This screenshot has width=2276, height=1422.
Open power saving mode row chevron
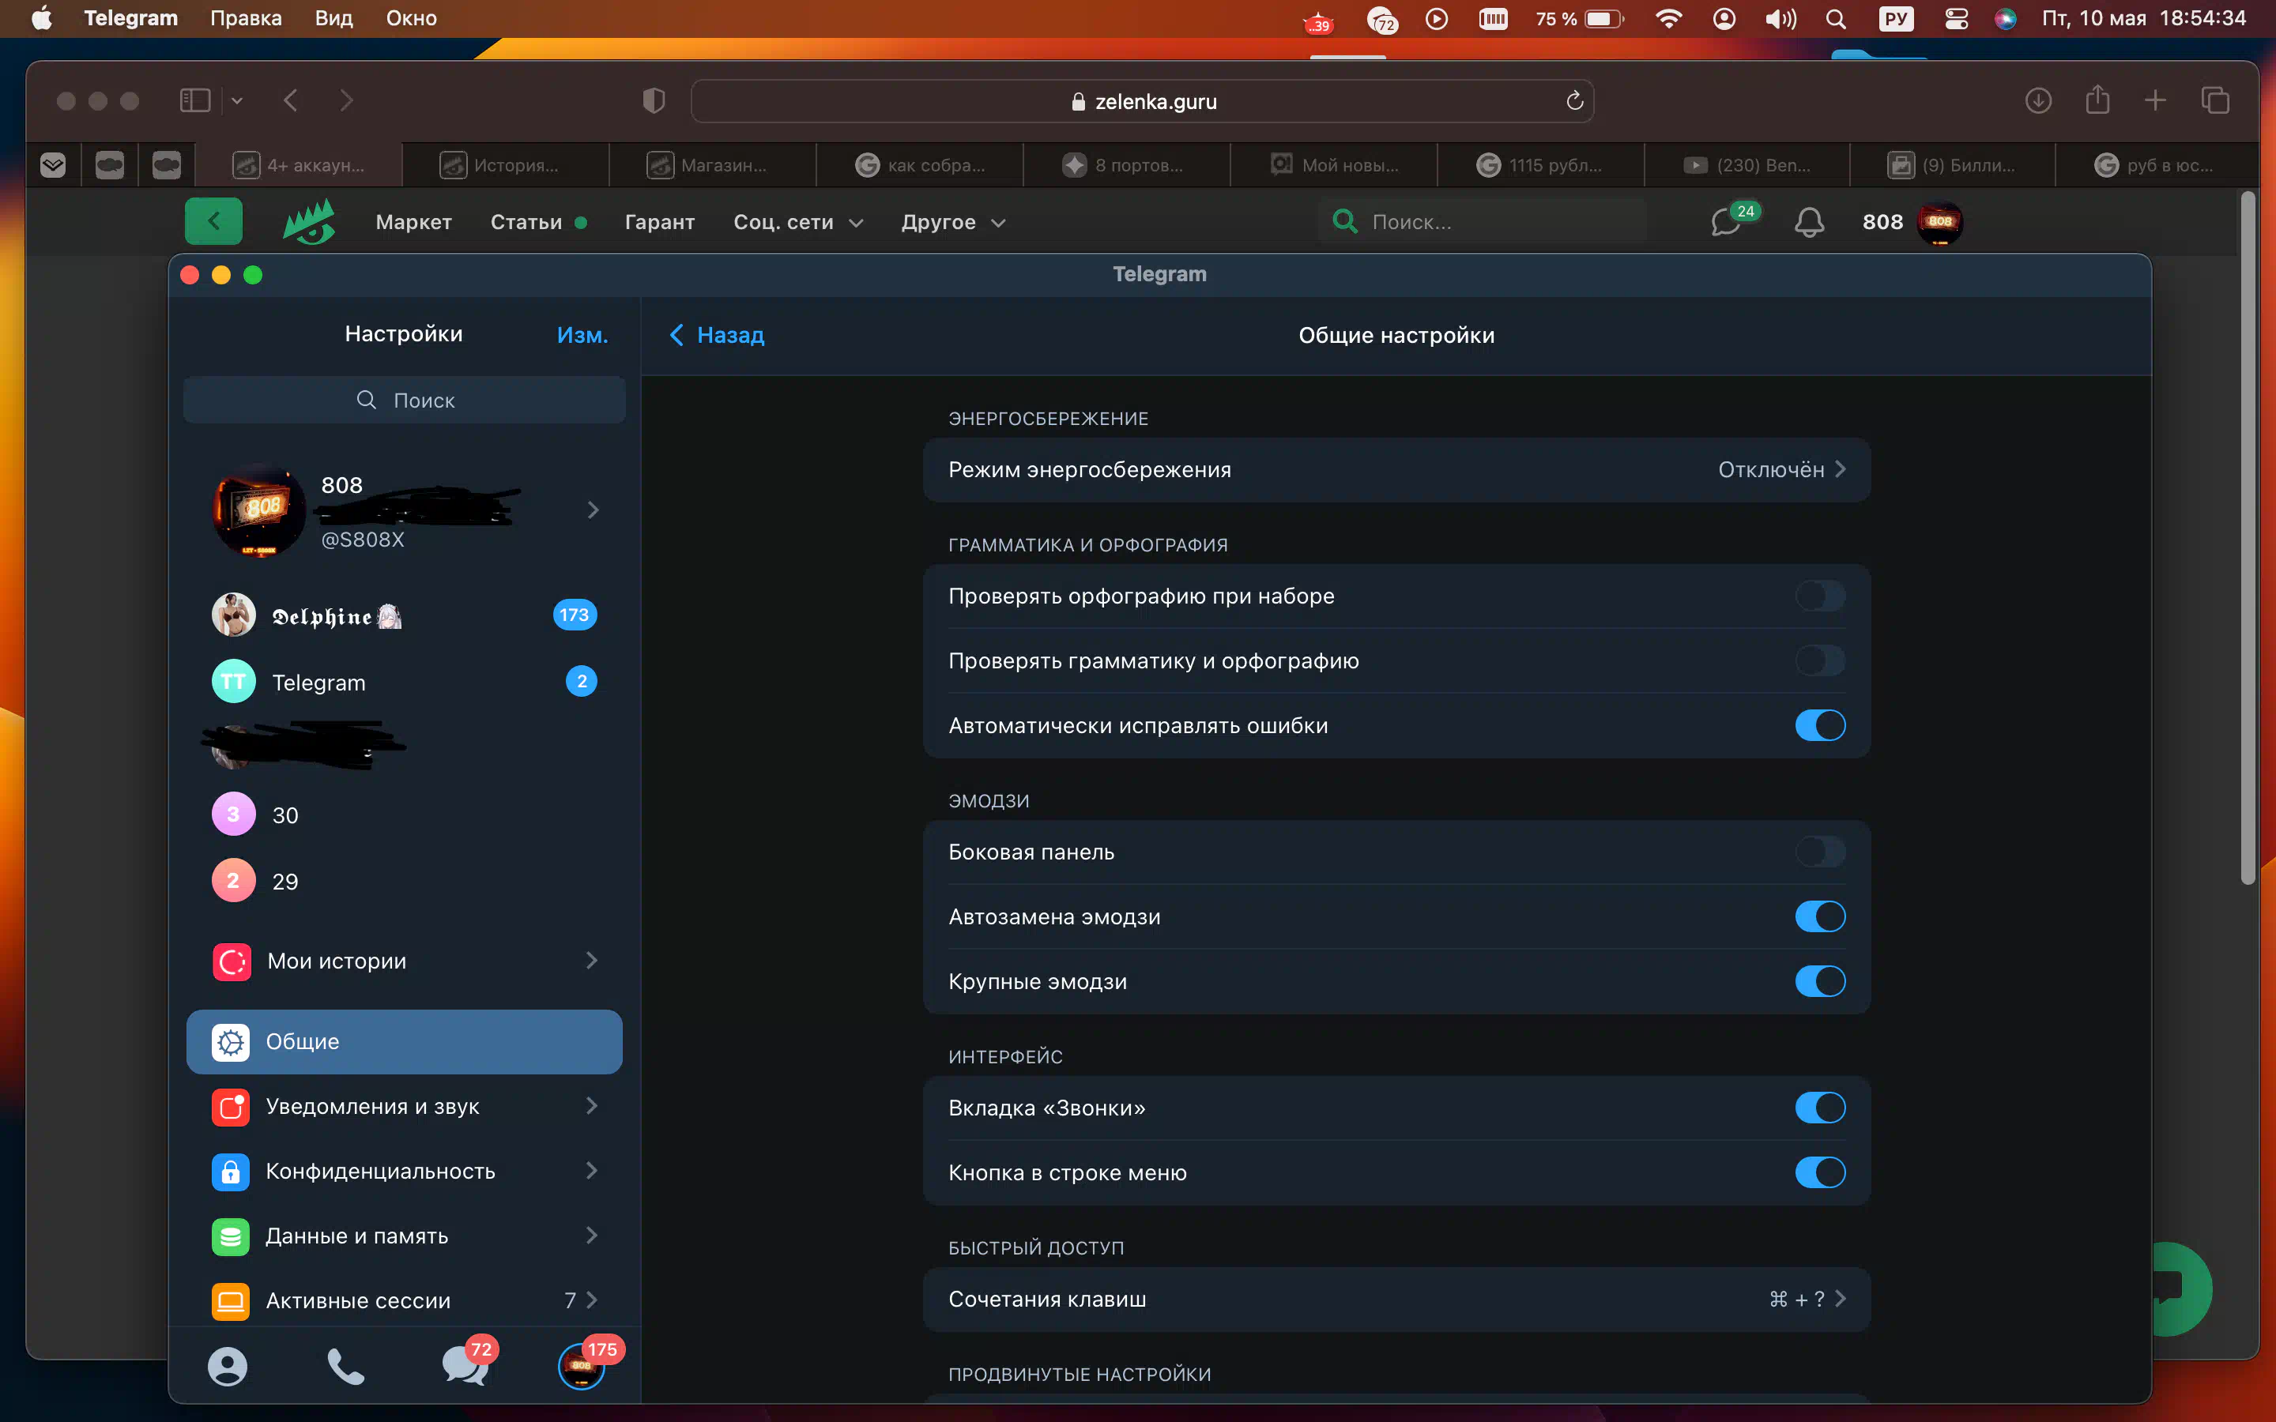[1841, 469]
